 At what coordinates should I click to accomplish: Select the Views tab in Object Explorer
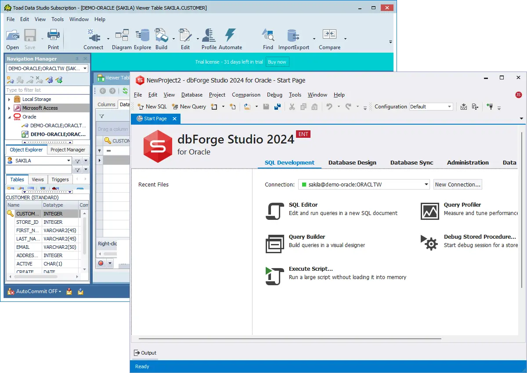(x=38, y=179)
